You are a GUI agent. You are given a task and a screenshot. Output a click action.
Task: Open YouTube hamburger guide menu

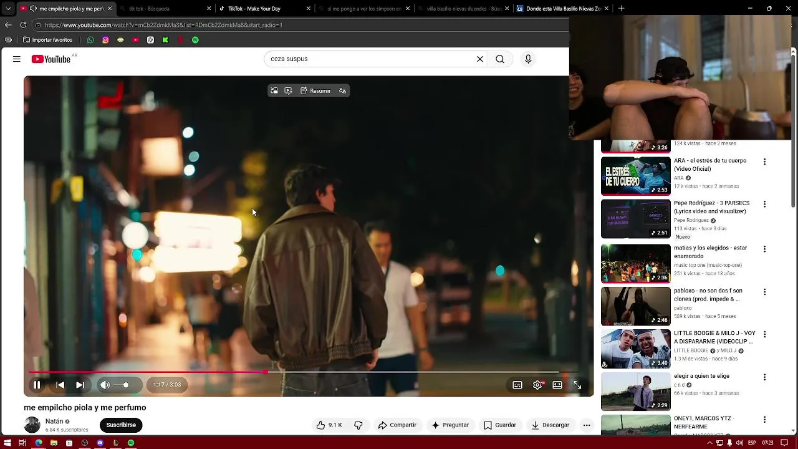17,59
